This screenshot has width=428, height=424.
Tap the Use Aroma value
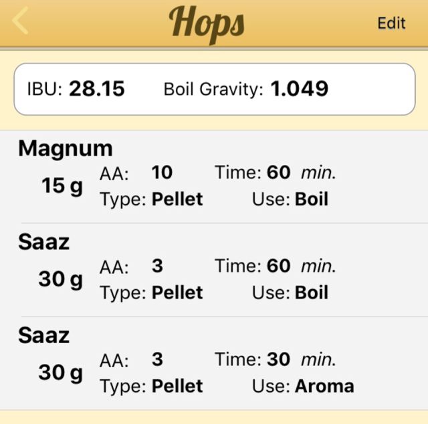324,386
